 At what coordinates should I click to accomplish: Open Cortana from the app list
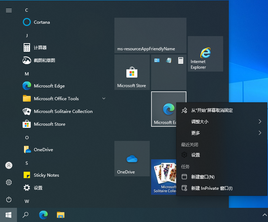pos(64,22)
